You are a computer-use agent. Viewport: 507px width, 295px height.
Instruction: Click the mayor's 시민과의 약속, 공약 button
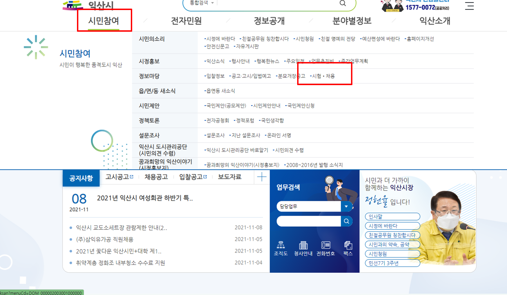pyautogui.click(x=392, y=245)
